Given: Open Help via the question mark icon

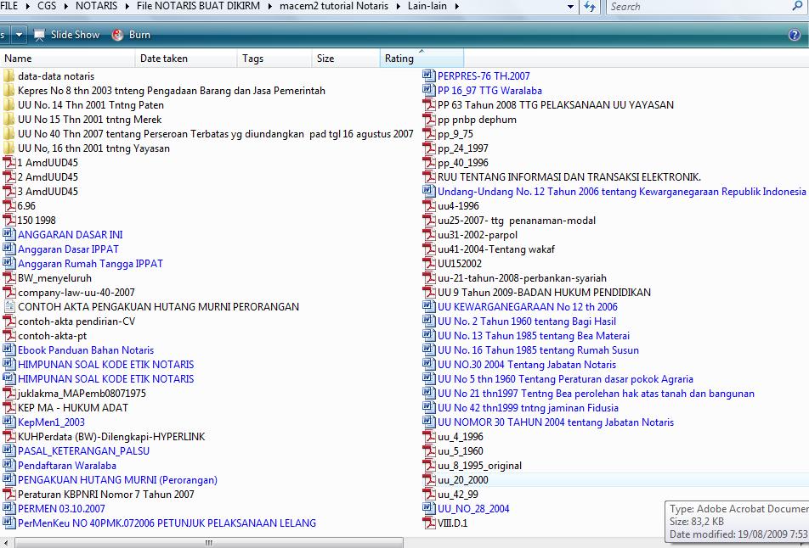Looking at the screenshot, I should (x=793, y=35).
